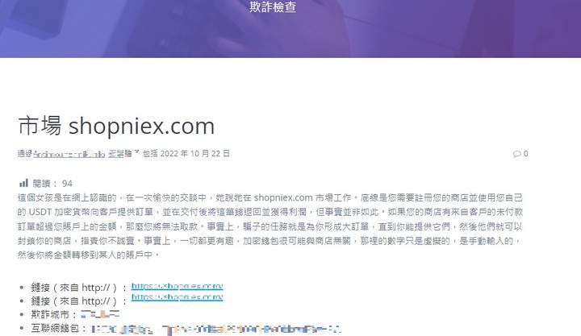Click the 2022 年 10 月 22 日 post date
The image size is (581, 336).
coord(195,154)
